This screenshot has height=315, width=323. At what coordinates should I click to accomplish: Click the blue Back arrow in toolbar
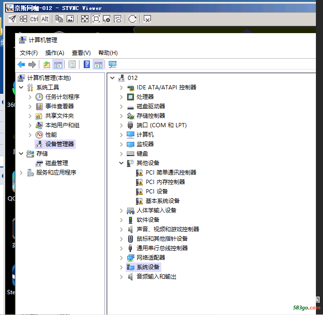(21, 65)
